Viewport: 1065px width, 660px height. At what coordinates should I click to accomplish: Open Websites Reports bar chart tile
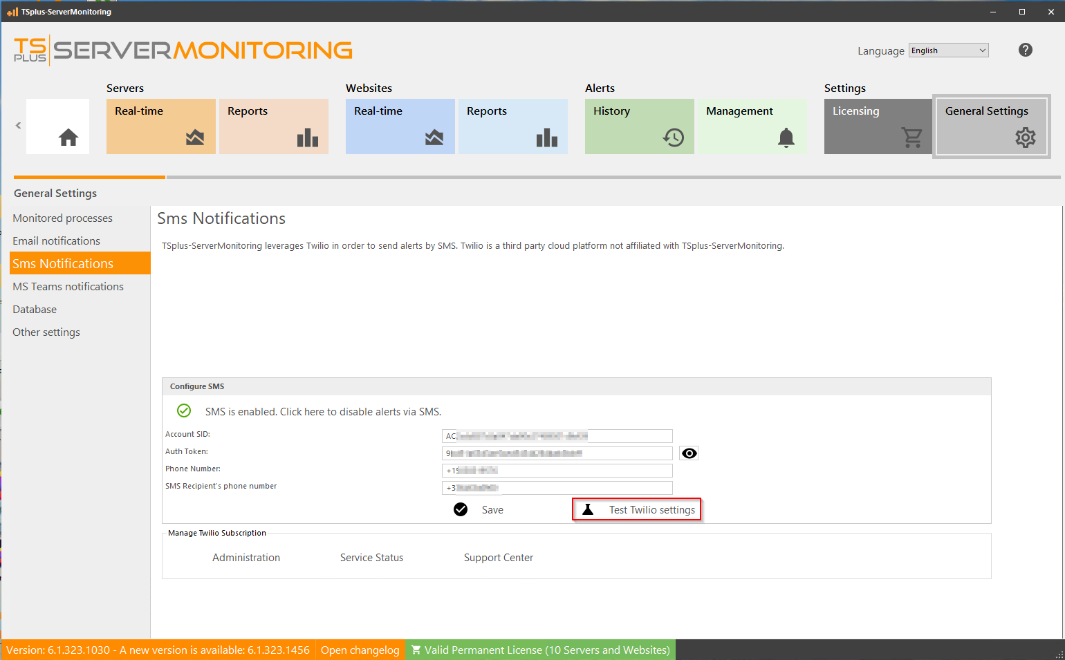pyautogui.click(x=512, y=126)
